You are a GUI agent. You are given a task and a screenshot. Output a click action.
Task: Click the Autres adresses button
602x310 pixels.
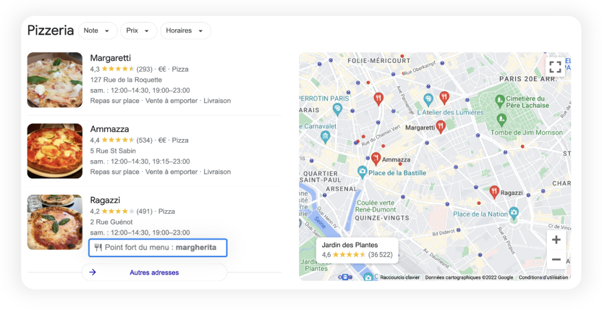click(155, 272)
